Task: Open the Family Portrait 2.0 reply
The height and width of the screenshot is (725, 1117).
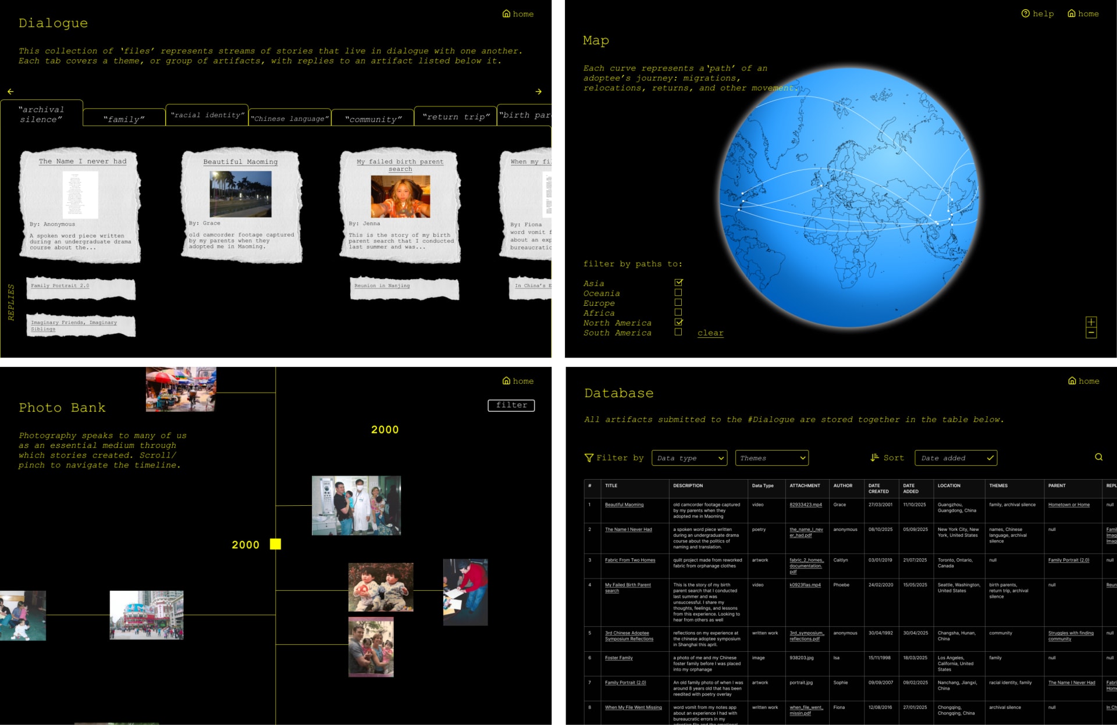Action: point(60,285)
